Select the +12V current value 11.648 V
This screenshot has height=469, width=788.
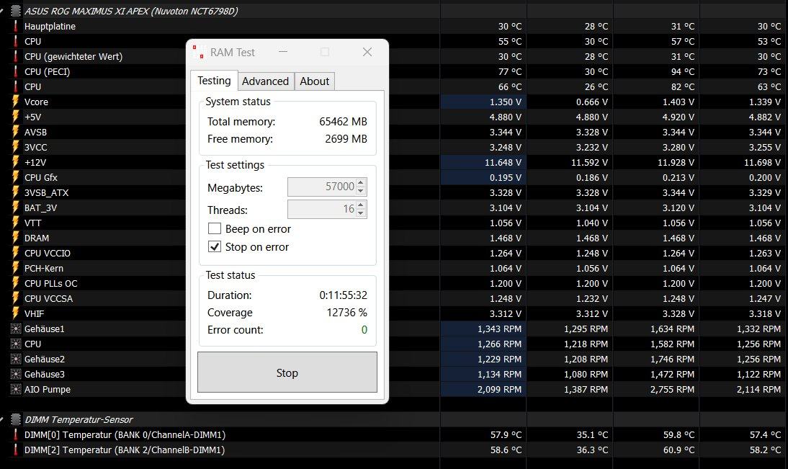[x=483, y=162]
